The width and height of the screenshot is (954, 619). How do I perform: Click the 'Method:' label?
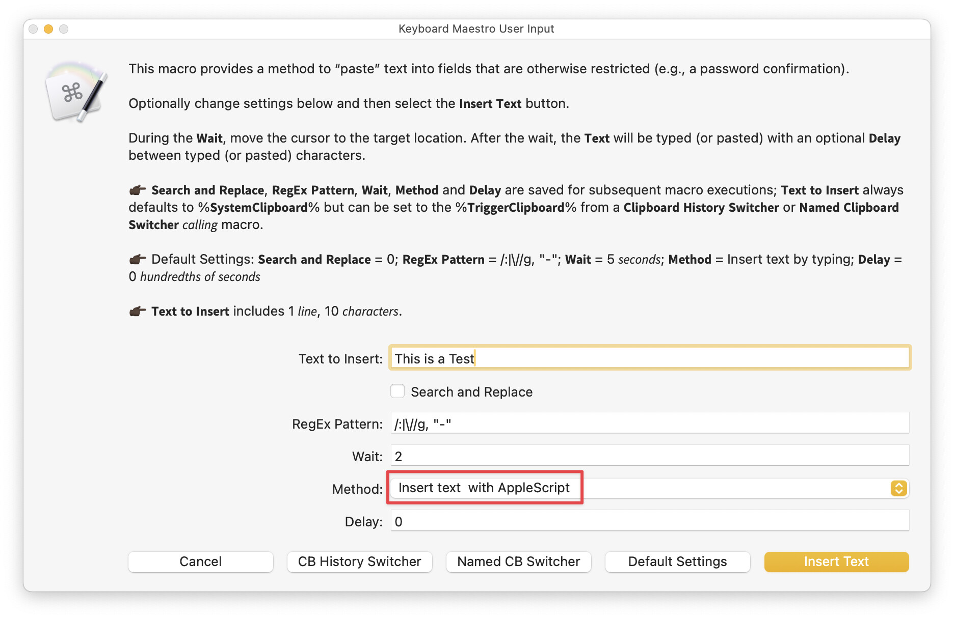[x=357, y=489]
